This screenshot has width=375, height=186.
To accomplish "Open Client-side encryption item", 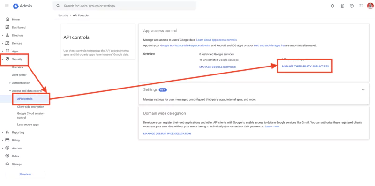I will tap(30, 107).
